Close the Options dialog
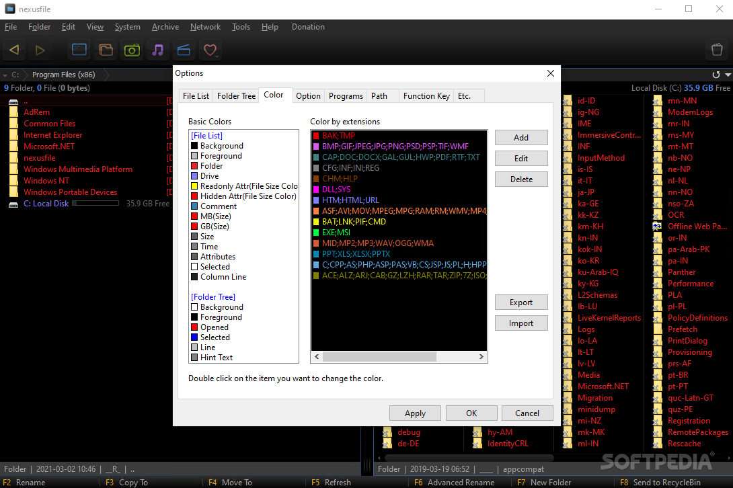The image size is (733, 488). point(551,73)
